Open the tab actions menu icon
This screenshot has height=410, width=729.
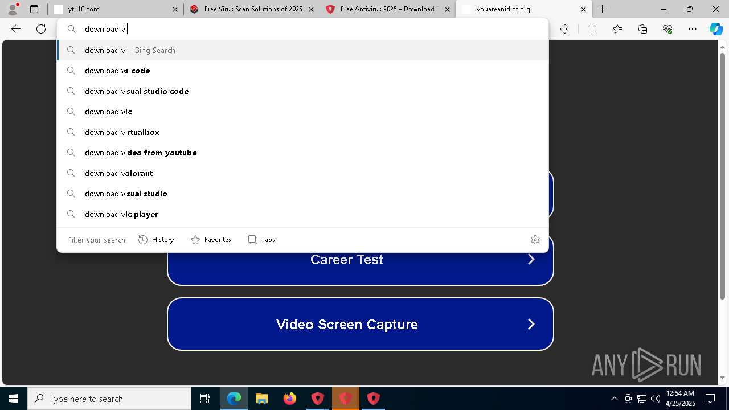34,9
